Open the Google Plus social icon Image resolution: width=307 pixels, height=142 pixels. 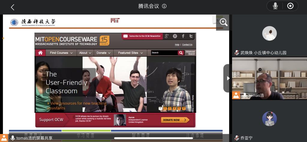pyautogui.click(x=167, y=36)
